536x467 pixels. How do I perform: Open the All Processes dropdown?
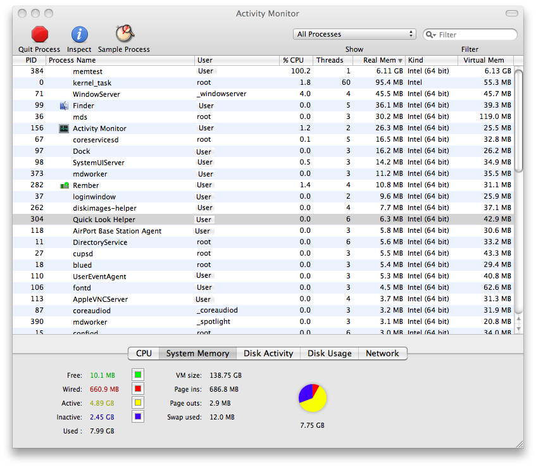click(354, 34)
